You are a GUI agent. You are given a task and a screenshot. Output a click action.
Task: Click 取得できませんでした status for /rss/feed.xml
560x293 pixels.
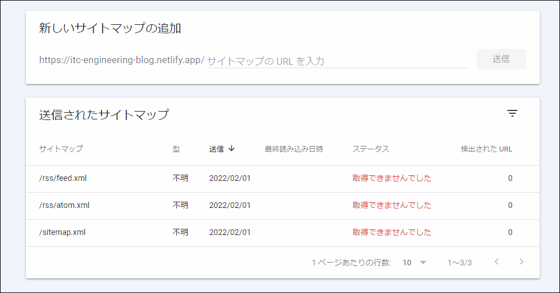(x=392, y=178)
